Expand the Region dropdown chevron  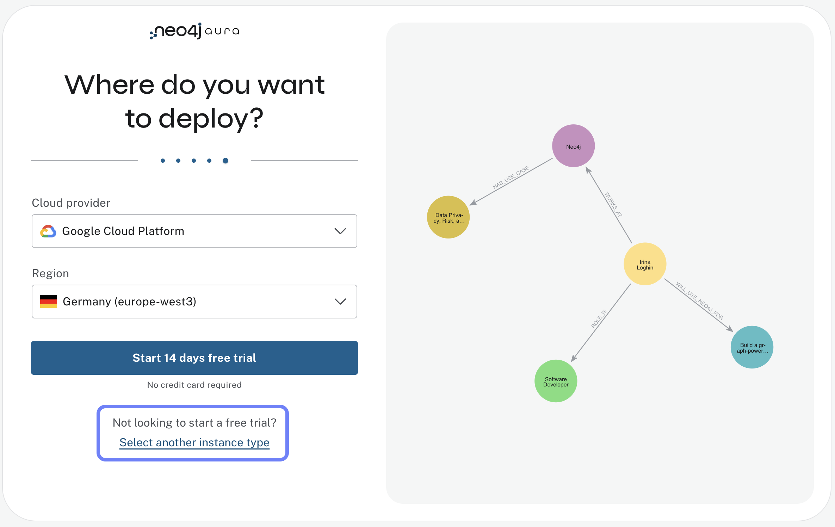tap(339, 302)
